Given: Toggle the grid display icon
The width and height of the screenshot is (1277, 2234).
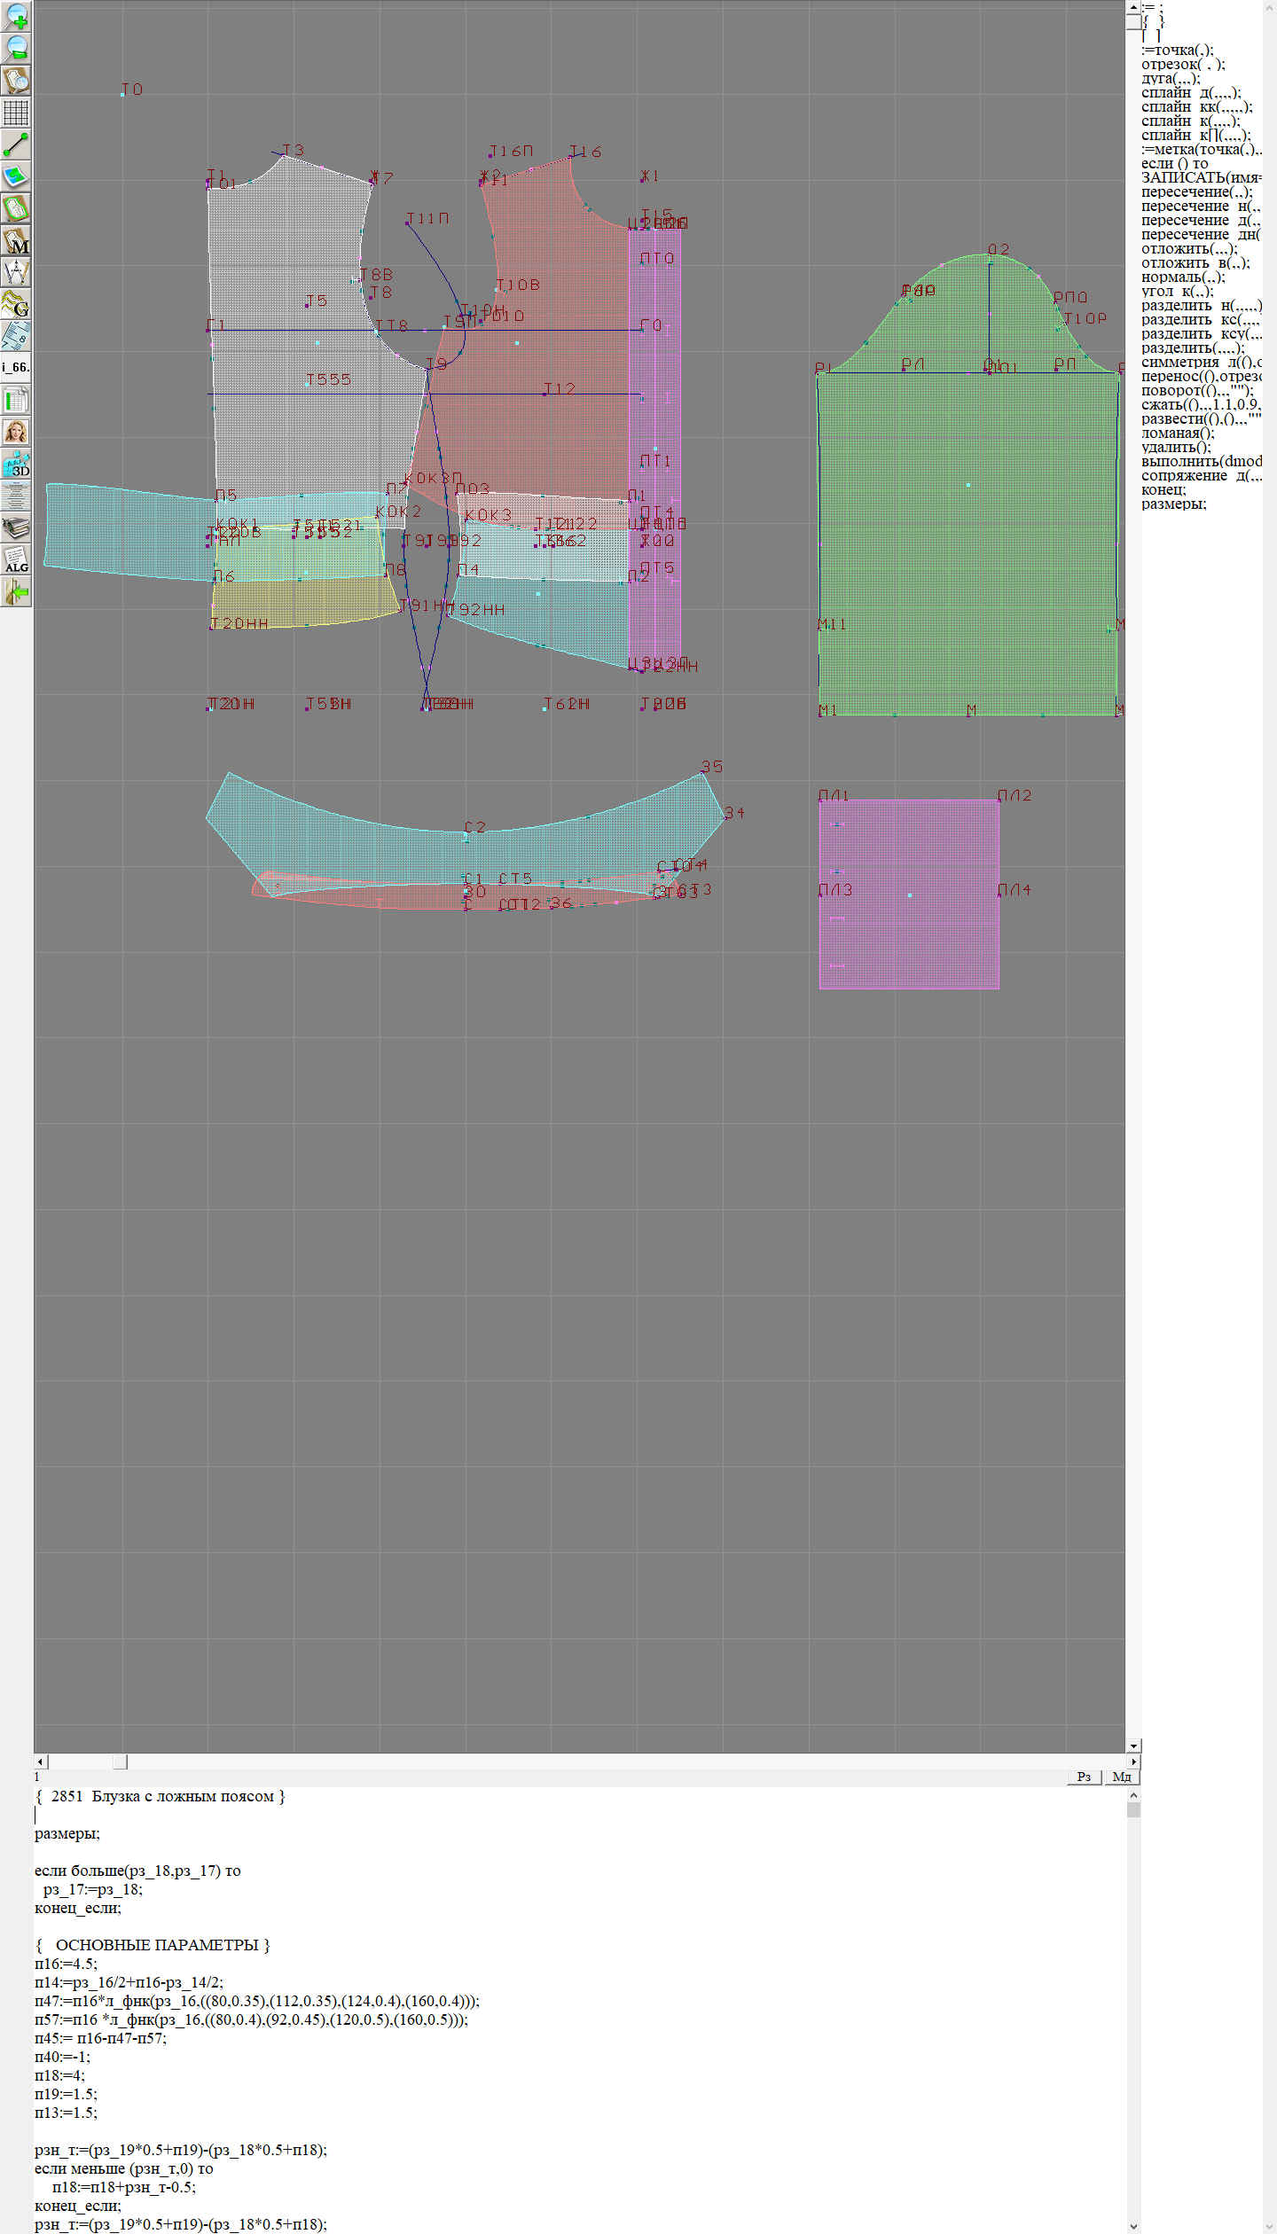Looking at the screenshot, I should [x=17, y=113].
